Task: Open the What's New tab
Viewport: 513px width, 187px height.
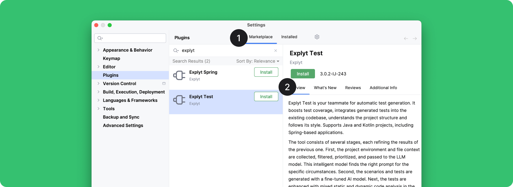Action: click(325, 88)
